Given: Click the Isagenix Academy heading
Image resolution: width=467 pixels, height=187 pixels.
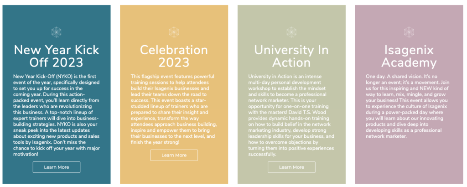Looking at the screenshot, I should pos(409,56).
